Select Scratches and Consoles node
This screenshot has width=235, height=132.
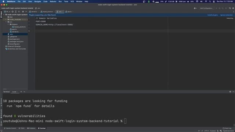(15, 49)
